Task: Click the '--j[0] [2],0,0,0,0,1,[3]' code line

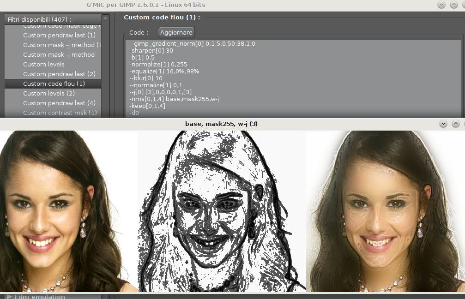Action: [160, 92]
